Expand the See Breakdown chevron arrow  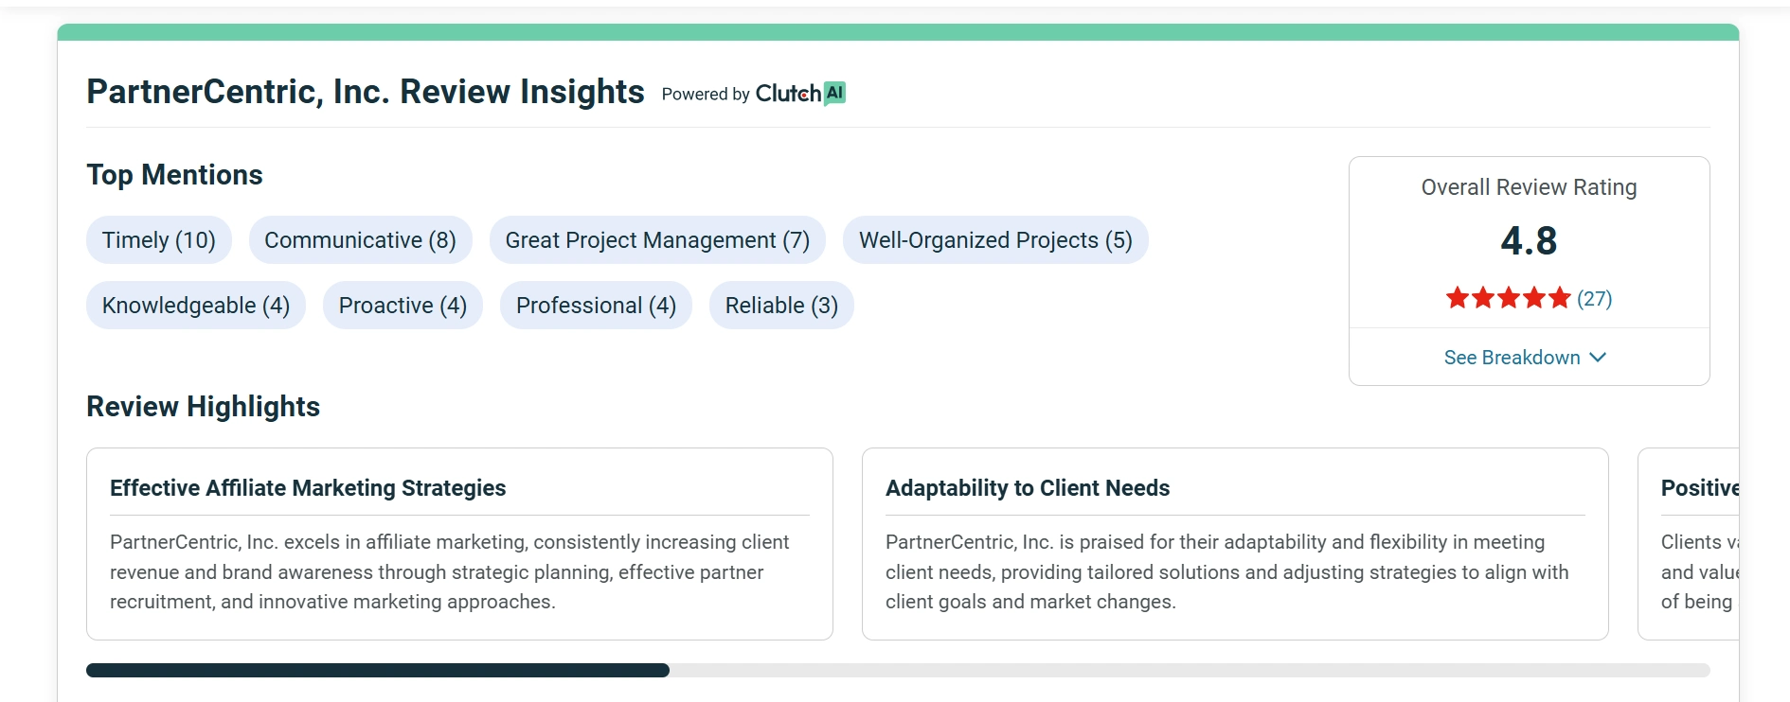[x=1598, y=358]
